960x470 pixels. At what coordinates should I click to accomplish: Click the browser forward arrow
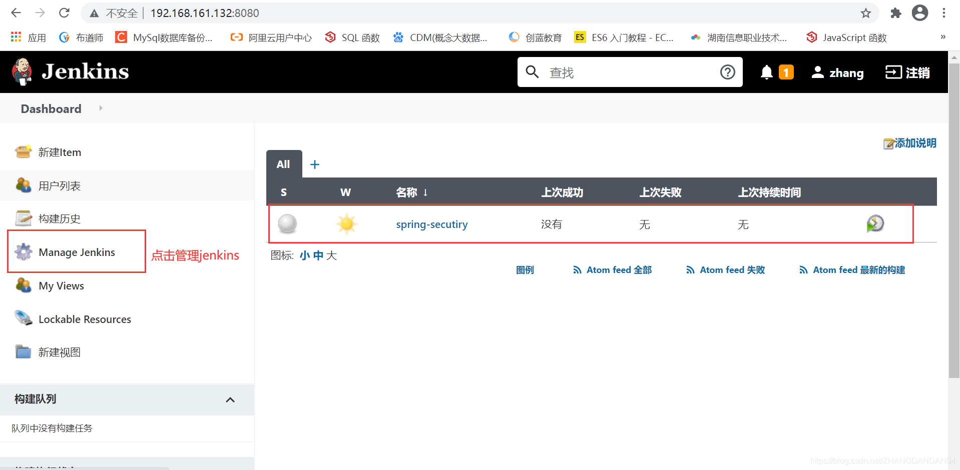tap(40, 13)
